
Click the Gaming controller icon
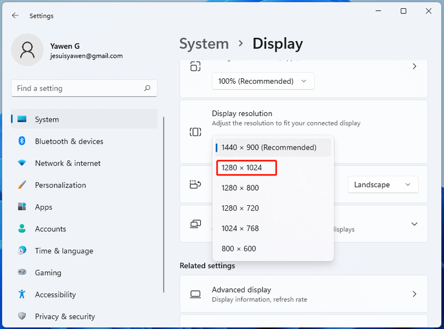(x=22, y=272)
